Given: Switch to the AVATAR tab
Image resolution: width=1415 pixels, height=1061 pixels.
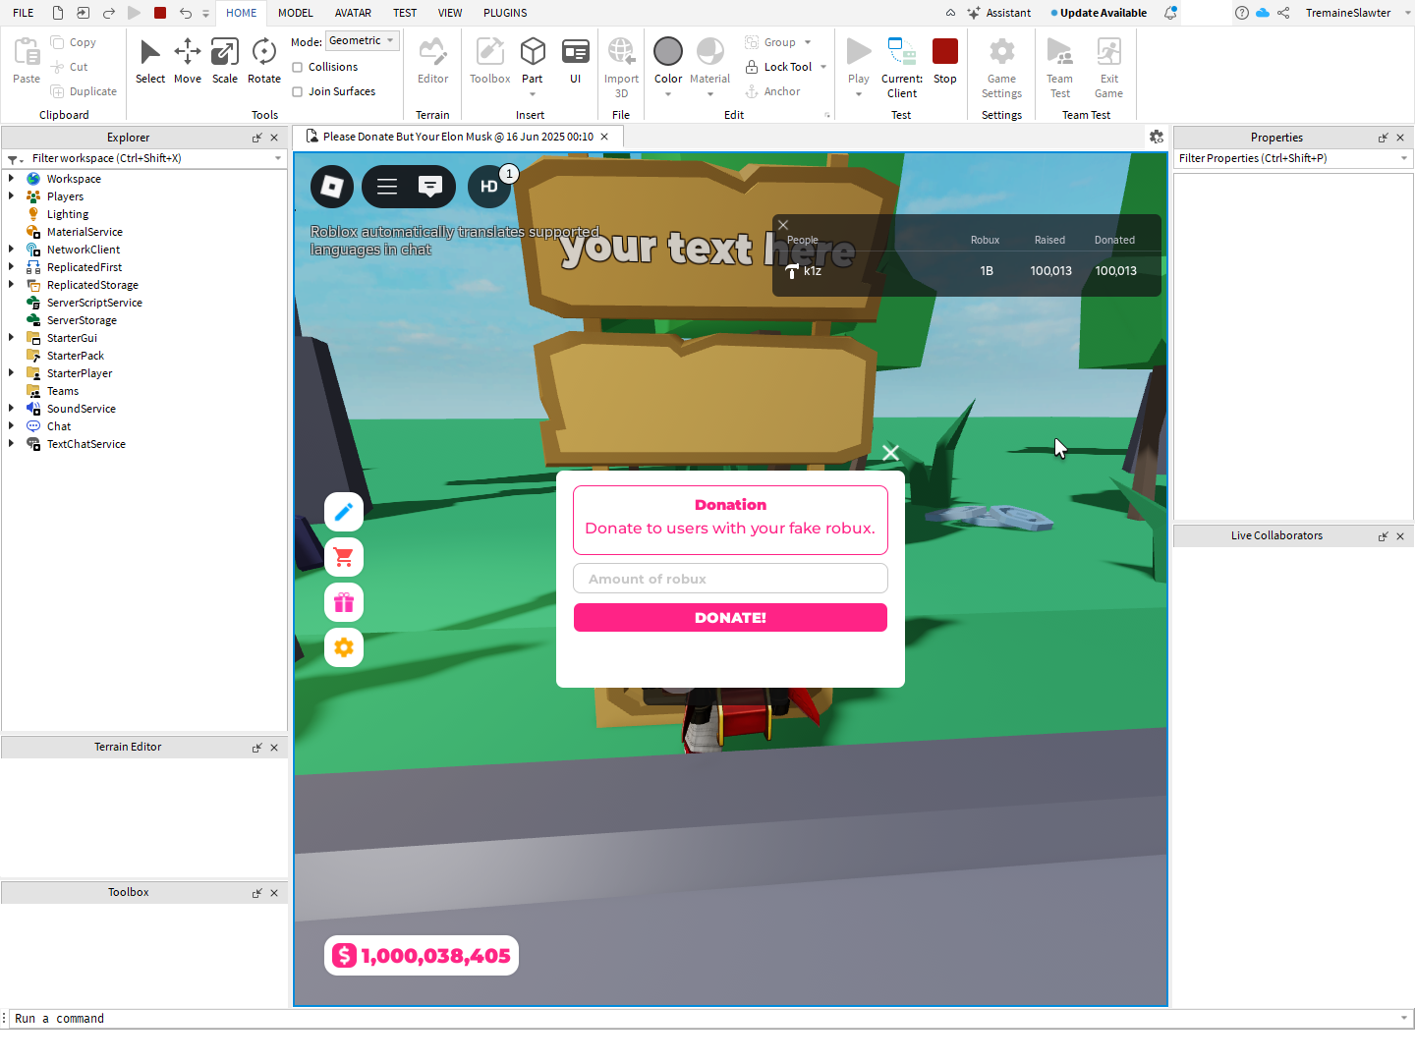Looking at the screenshot, I should point(353,13).
